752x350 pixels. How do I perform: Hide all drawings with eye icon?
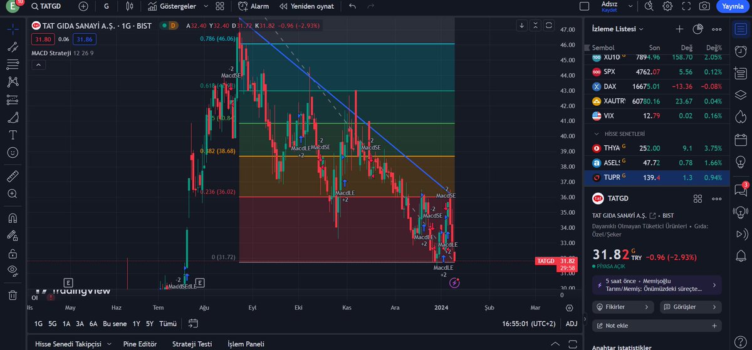point(13,270)
